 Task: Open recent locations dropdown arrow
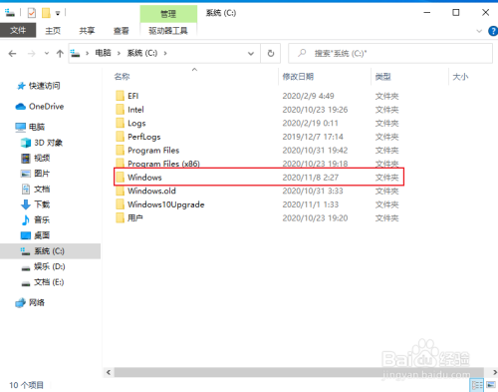click(47, 53)
